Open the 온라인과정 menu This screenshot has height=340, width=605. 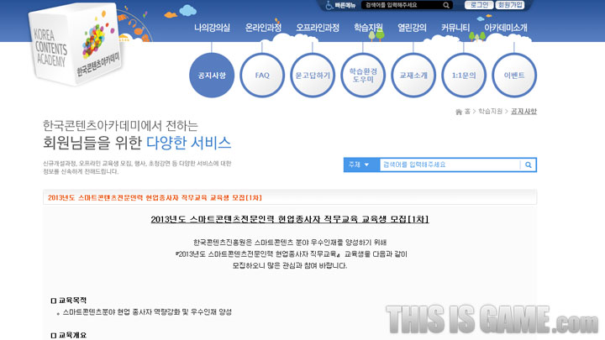point(263,28)
